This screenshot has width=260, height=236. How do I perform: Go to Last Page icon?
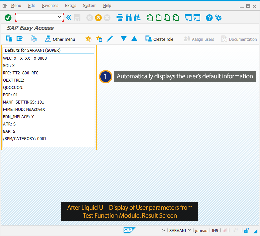(x=176, y=18)
